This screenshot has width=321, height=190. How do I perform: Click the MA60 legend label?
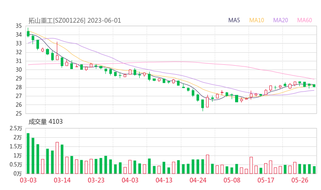tap(305, 20)
